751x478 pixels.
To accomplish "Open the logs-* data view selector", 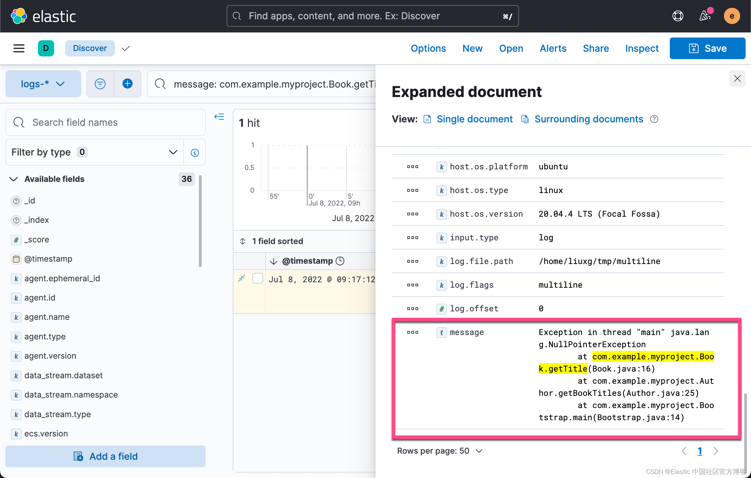I will pos(43,83).
